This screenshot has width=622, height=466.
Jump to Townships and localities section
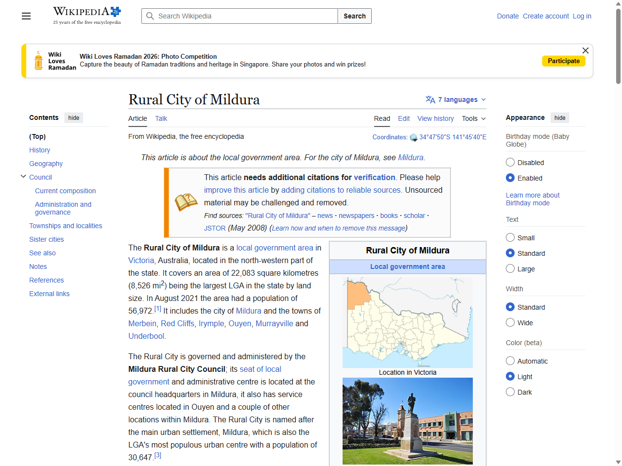coord(66,226)
